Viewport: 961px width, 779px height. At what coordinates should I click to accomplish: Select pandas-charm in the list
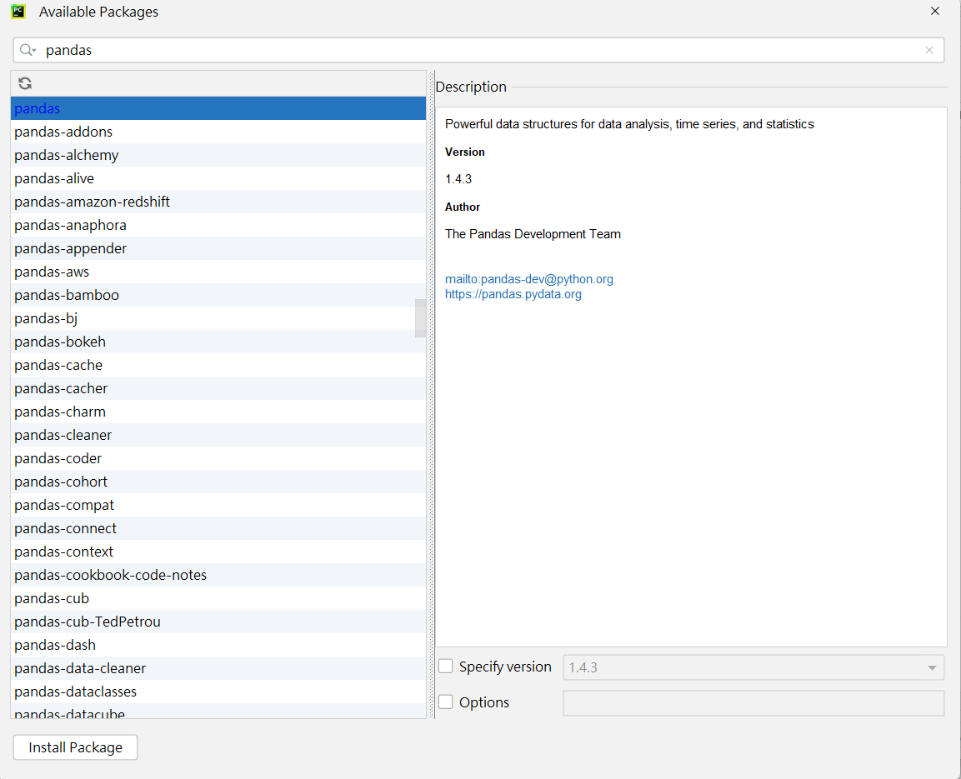[218, 411]
